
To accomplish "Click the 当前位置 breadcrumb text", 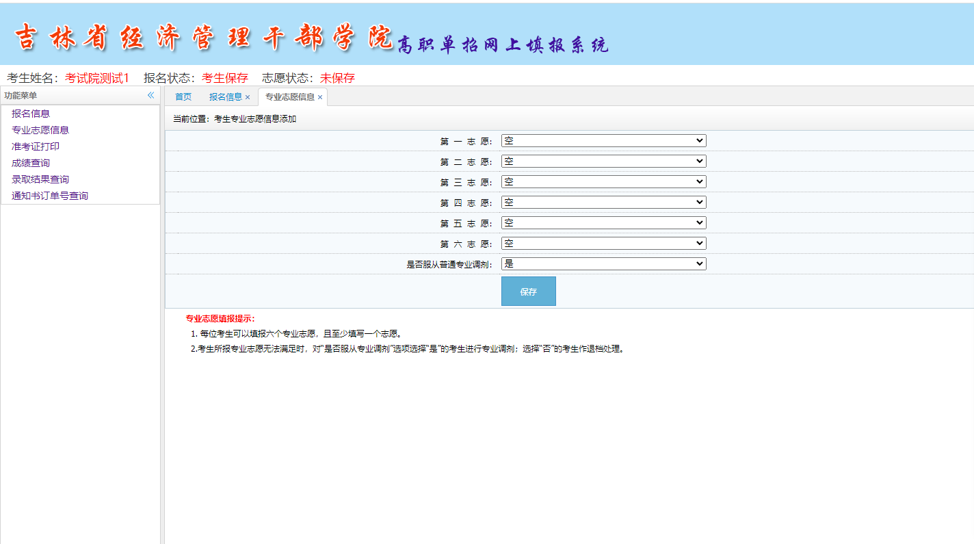I will point(235,119).
